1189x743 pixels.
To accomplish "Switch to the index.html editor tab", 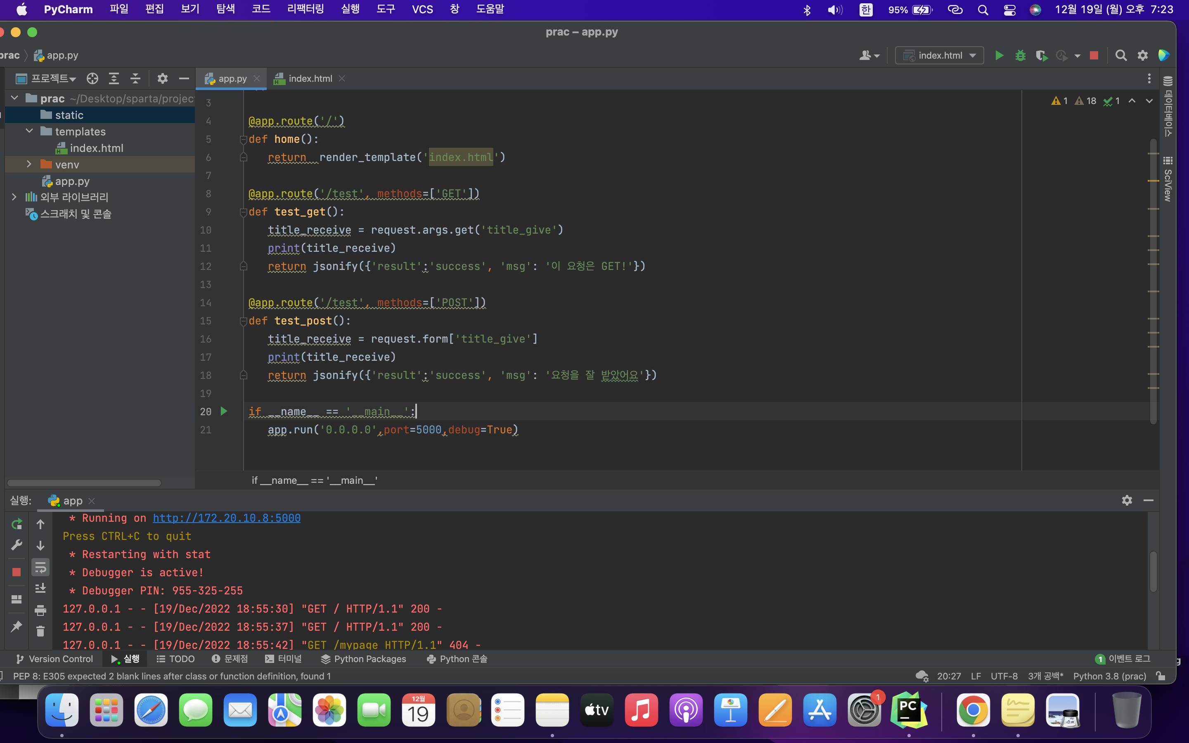I will tap(310, 78).
